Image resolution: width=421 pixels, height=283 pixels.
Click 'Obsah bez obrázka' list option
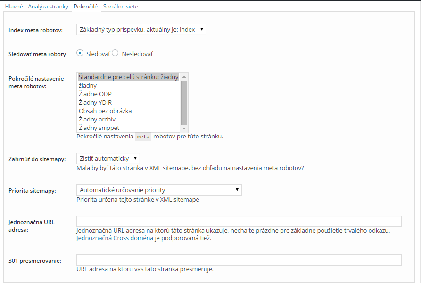pyautogui.click(x=105, y=111)
